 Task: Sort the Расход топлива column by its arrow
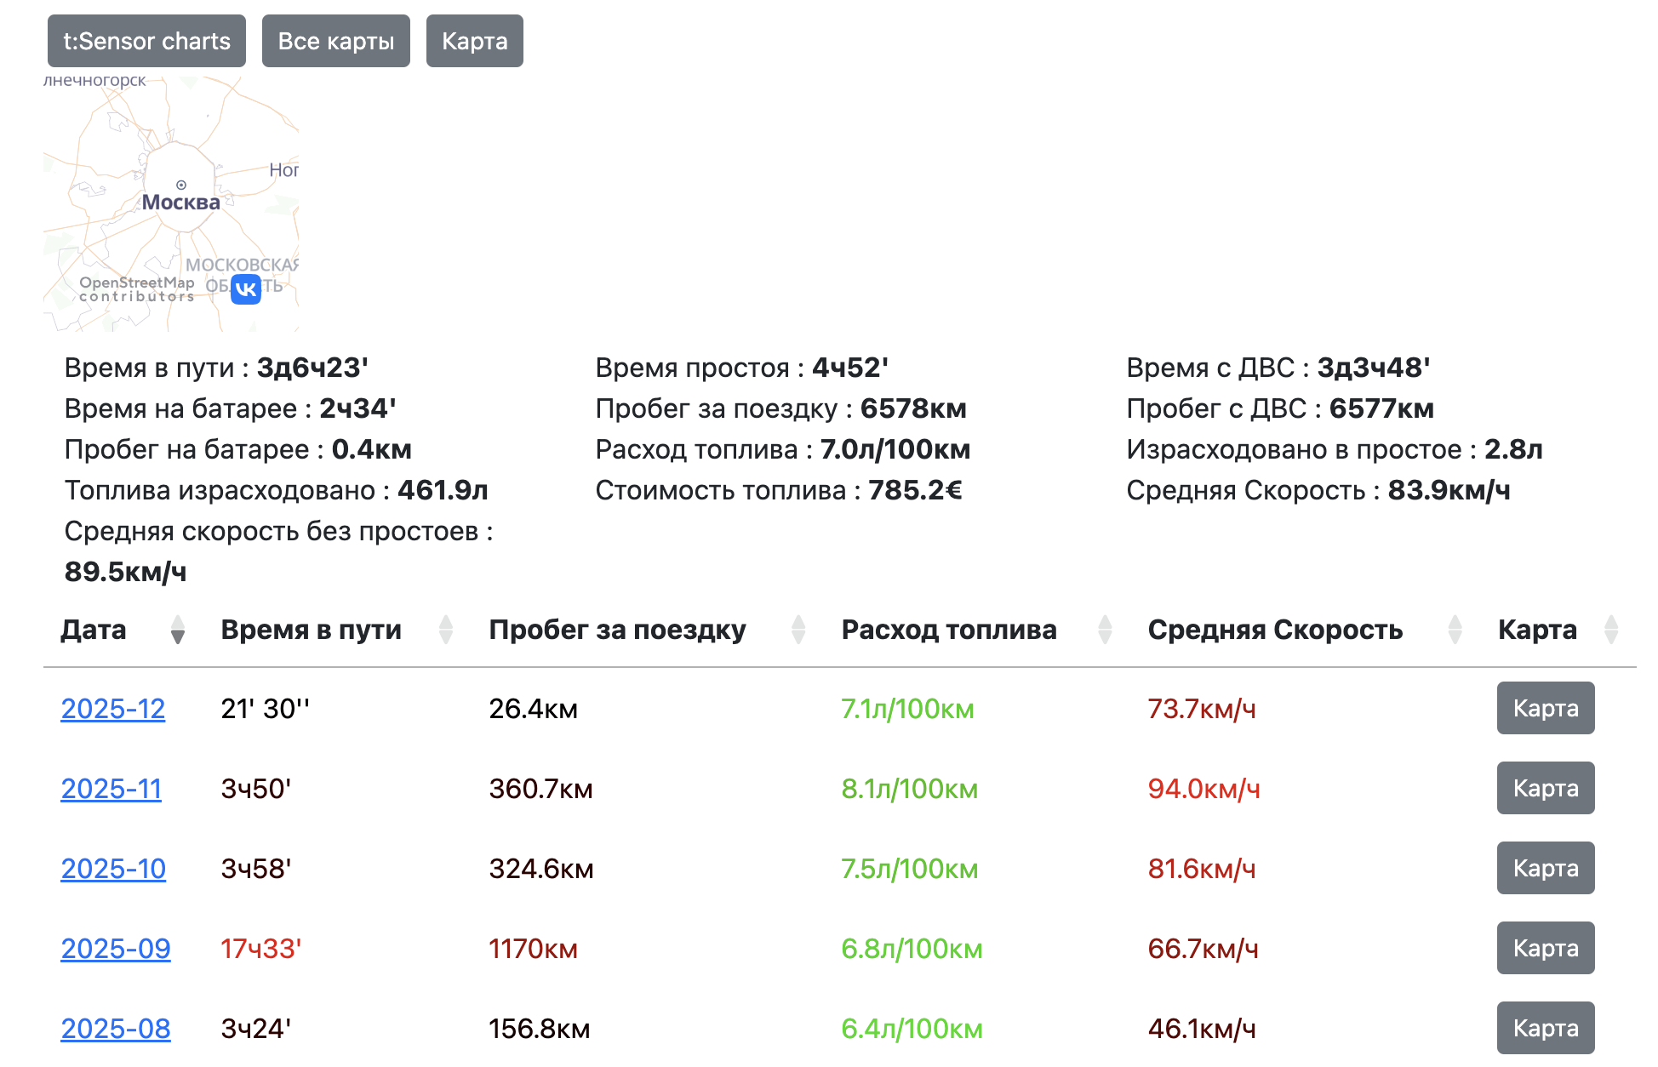[x=1104, y=630]
